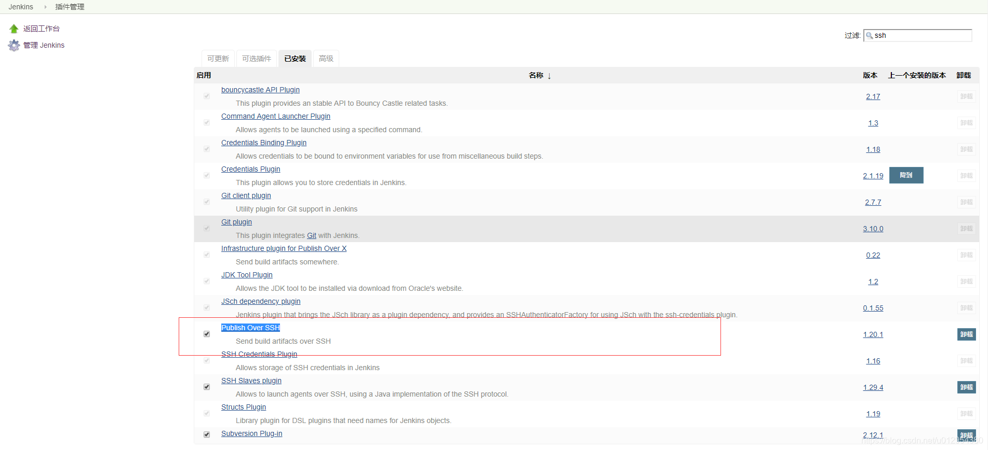Click the breadcrumb arrow after Jenkins
The height and width of the screenshot is (450, 988).
pos(45,7)
